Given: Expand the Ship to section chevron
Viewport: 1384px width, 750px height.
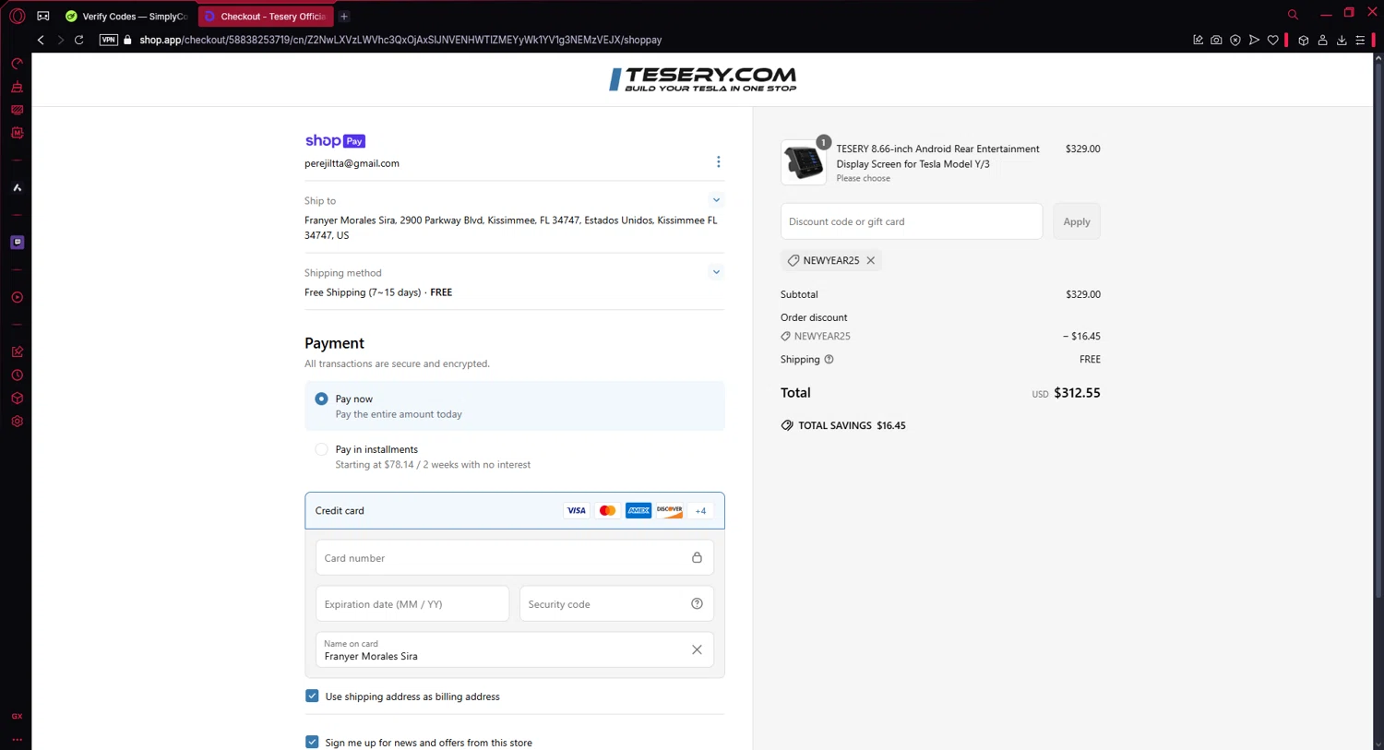Looking at the screenshot, I should 716,199.
